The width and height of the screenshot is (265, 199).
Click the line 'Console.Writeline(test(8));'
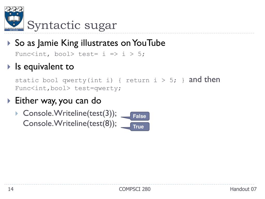(x=70, y=124)
